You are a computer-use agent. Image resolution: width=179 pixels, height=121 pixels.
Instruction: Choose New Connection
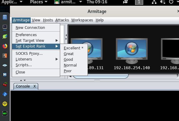click(x=36, y=27)
